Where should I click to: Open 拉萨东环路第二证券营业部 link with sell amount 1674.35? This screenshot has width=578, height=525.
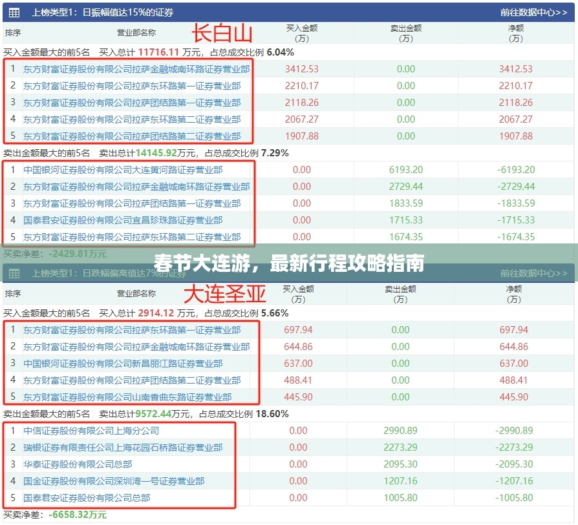[132, 238]
